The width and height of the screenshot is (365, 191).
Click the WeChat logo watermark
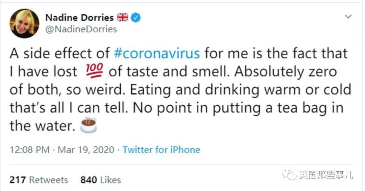290,174
